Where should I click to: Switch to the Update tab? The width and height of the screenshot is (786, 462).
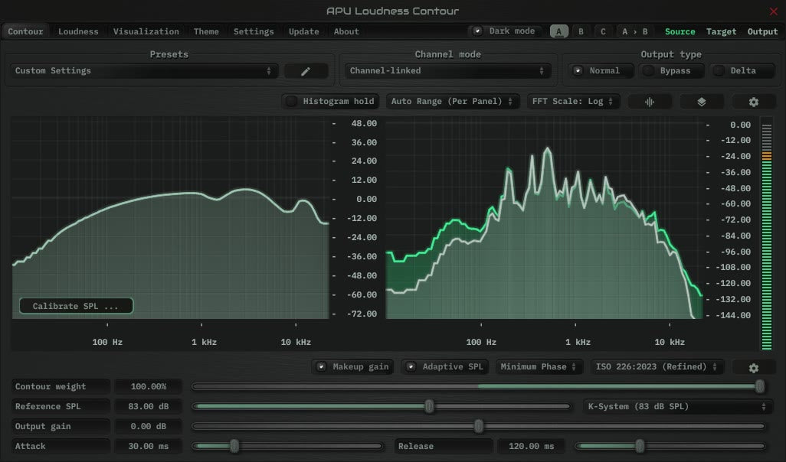304,31
